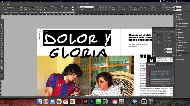Click the Panenka#112 book panel tab
Screen dimensions: 190x106
tap(151, 64)
